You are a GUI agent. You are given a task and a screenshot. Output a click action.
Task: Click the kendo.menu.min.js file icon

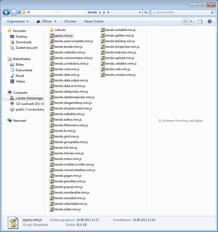51,159
